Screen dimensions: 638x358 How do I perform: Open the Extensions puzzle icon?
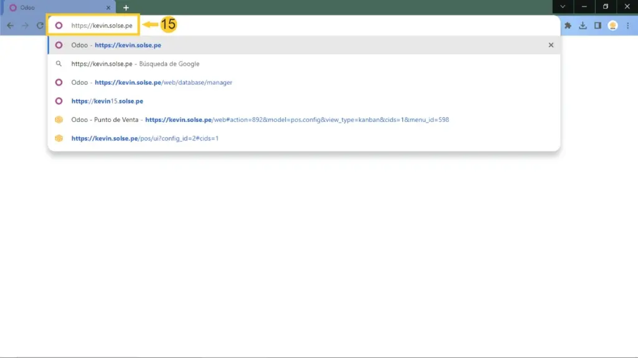tap(568, 26)
